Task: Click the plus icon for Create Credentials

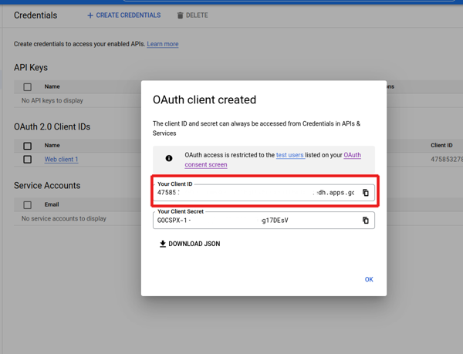Action: pyautogui.click(x=90, y=15)
